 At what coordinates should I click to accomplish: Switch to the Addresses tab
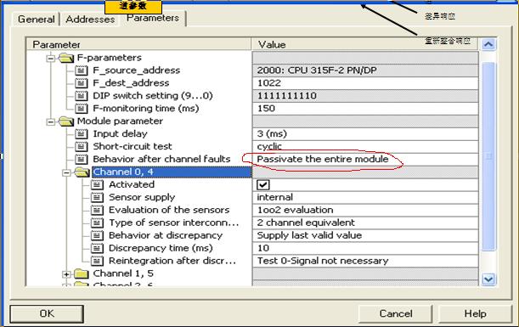[90, 20]
